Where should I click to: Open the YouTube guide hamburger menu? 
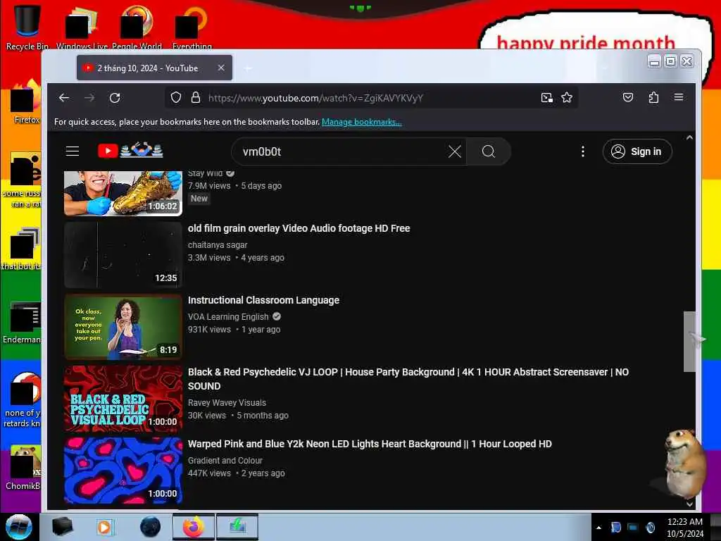(x=73, y=151)
